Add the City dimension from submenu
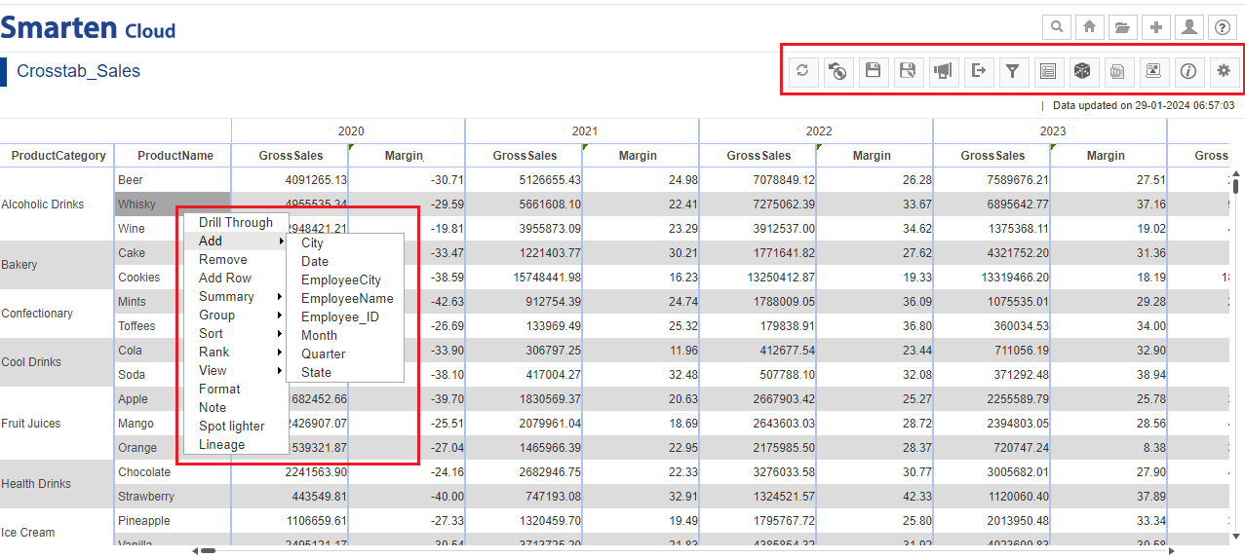Viewport: 1245px width, 558px height. (x=345, y=242)
